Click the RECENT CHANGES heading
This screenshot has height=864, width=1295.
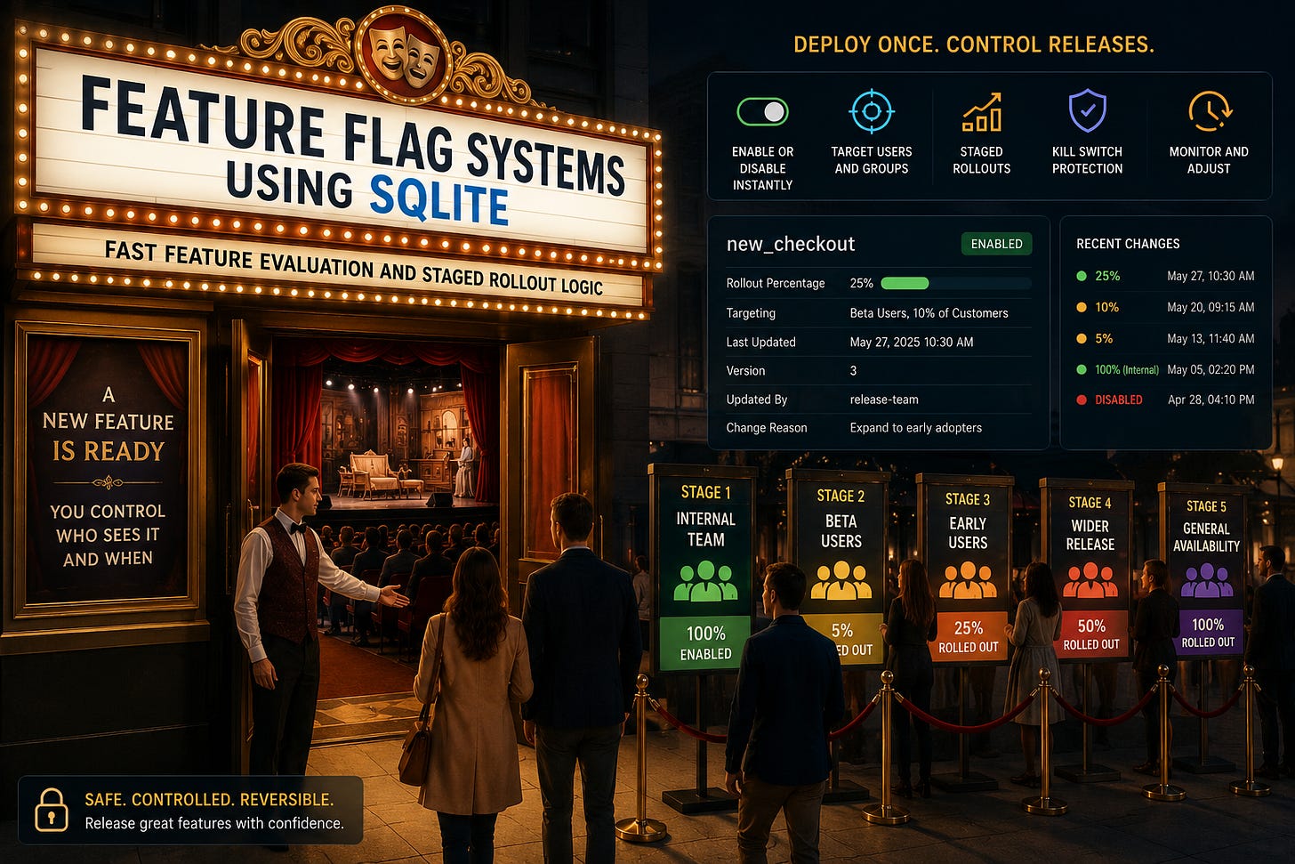click(x=1128, y=244)
